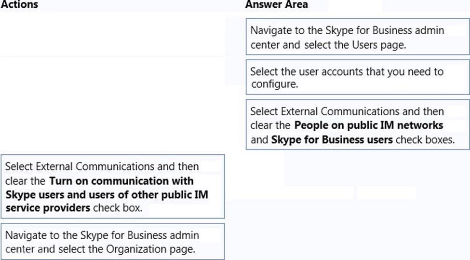The height and width of the screenshot is (260, 470).
Task: Select the Users page step box
Action: tap(357, 37)
